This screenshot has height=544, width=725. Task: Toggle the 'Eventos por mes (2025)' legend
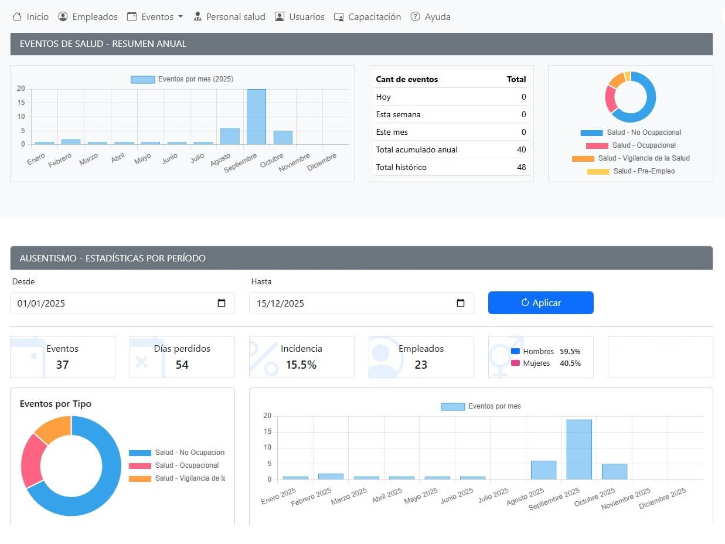click(x=182, y=79)
